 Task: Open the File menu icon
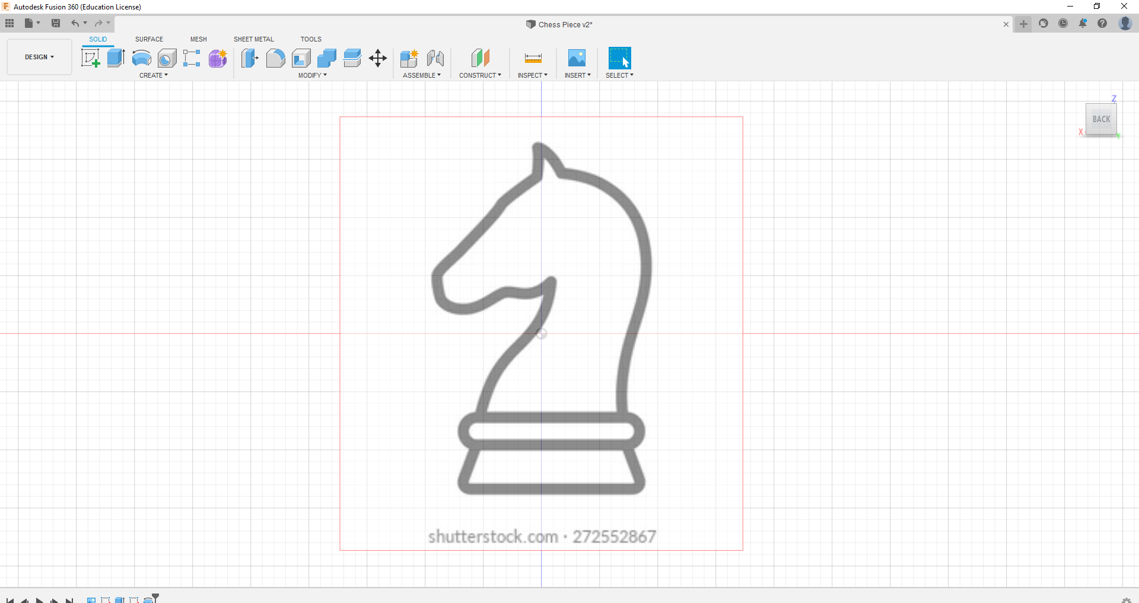click(x=28, y=23)
